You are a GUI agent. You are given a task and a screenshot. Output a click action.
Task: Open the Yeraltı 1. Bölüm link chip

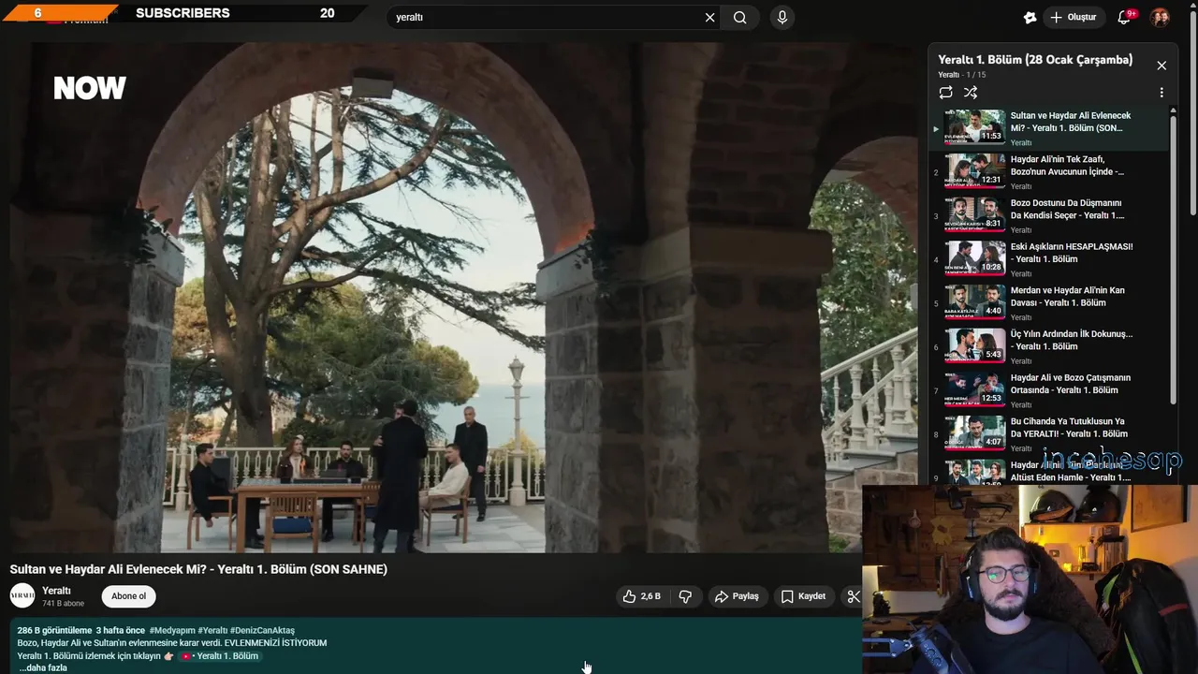tap(219, 656)
